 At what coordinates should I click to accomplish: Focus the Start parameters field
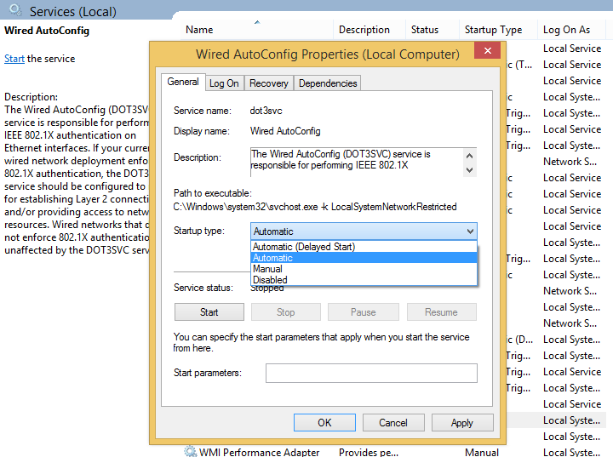(371, 373)
